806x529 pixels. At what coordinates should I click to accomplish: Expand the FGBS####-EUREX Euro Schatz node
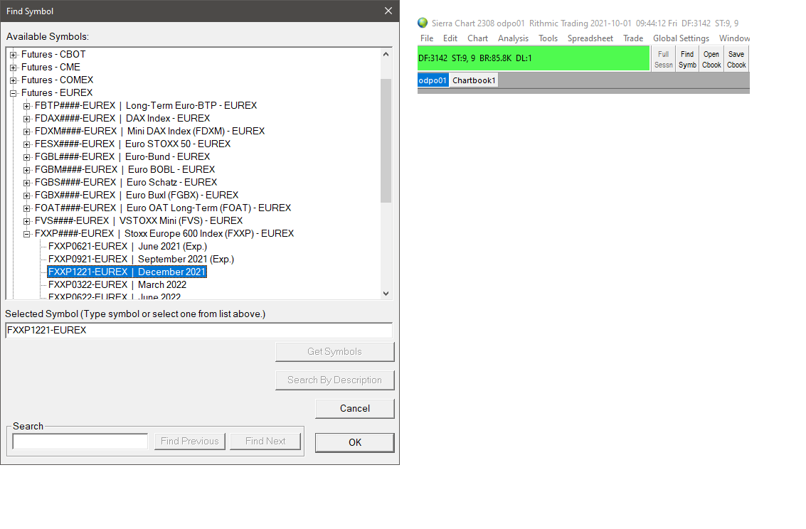pyautogui.click(x=27, y=183)
